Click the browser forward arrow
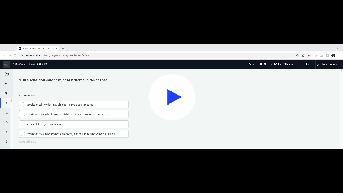Viewport: 343px width, 193px height. tap(10, 55)
